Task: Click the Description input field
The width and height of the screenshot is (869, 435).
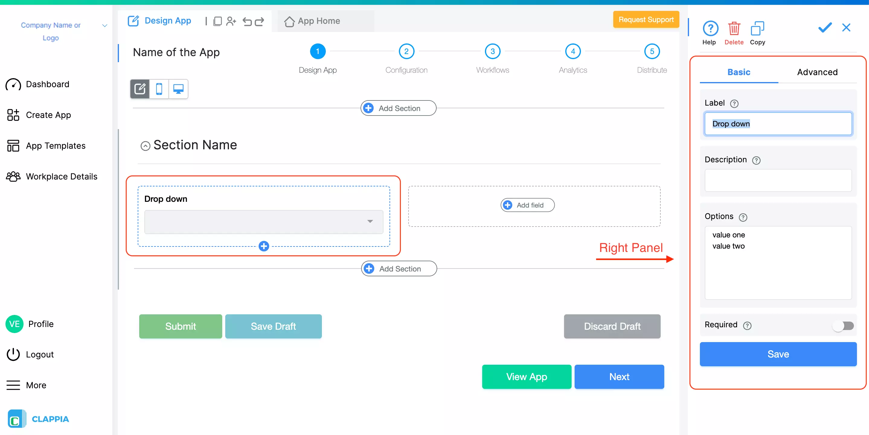Action: [x=778, y=181]
